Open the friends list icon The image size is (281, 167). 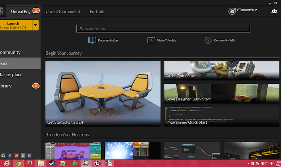click(x=274, y=11)
